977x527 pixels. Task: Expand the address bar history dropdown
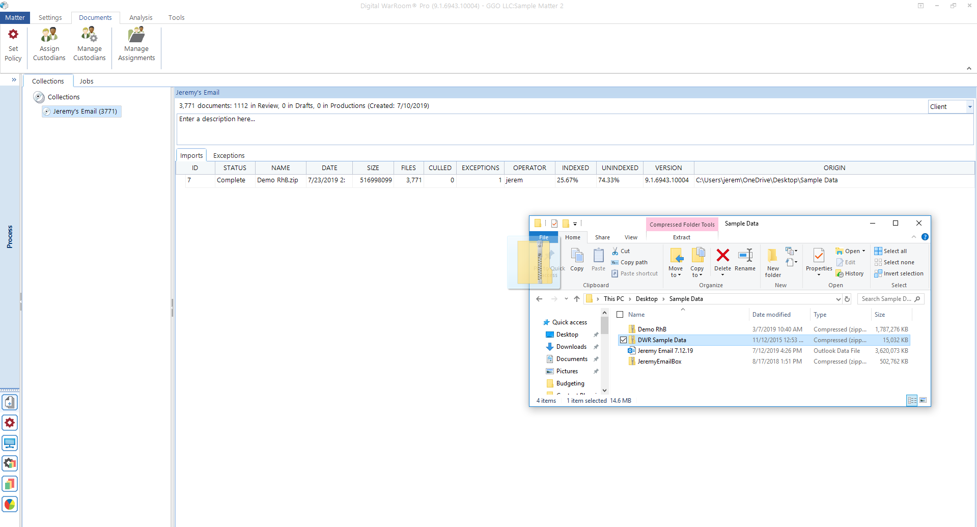pos(838,299)
